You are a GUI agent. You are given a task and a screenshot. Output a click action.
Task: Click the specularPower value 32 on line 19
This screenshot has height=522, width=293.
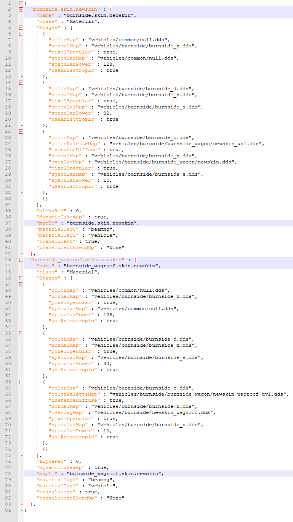click(106, 113)
